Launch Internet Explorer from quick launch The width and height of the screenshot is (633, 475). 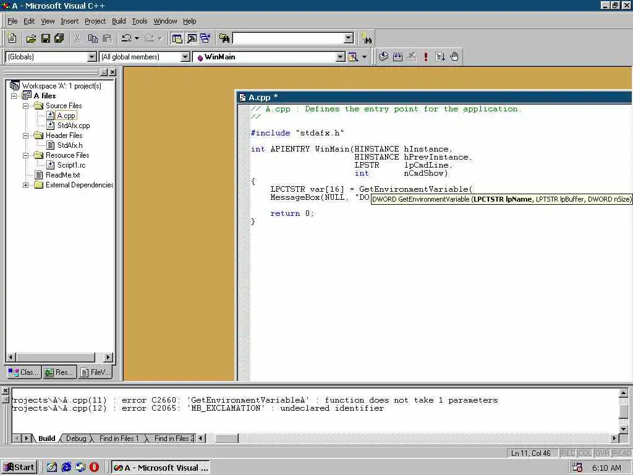(66, 468)
